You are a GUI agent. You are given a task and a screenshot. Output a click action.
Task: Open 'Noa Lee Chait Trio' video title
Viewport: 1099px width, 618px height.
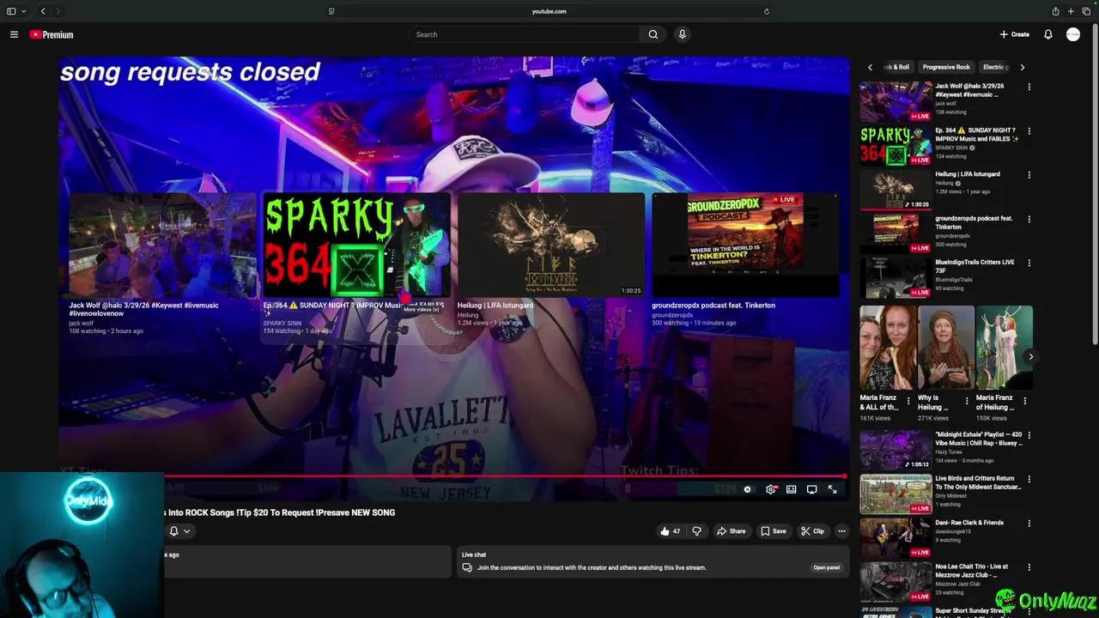point(972,571)
